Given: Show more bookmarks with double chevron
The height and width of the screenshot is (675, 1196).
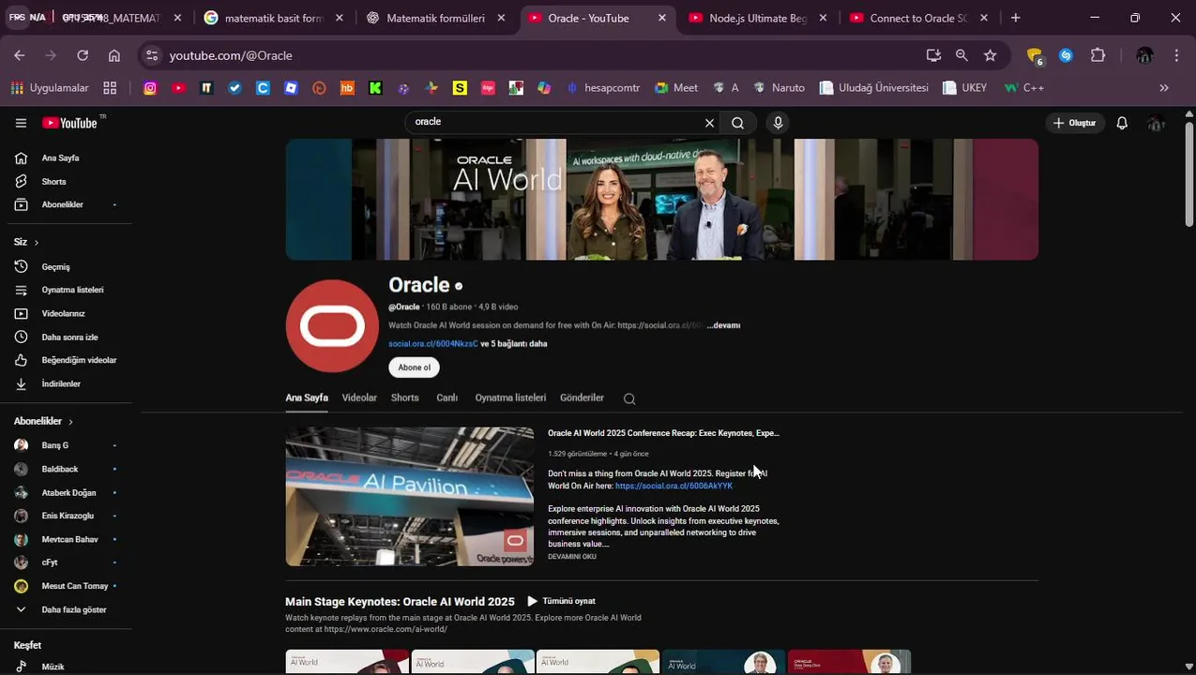Looking at the screenshot, I should [x=1164, y=88].
